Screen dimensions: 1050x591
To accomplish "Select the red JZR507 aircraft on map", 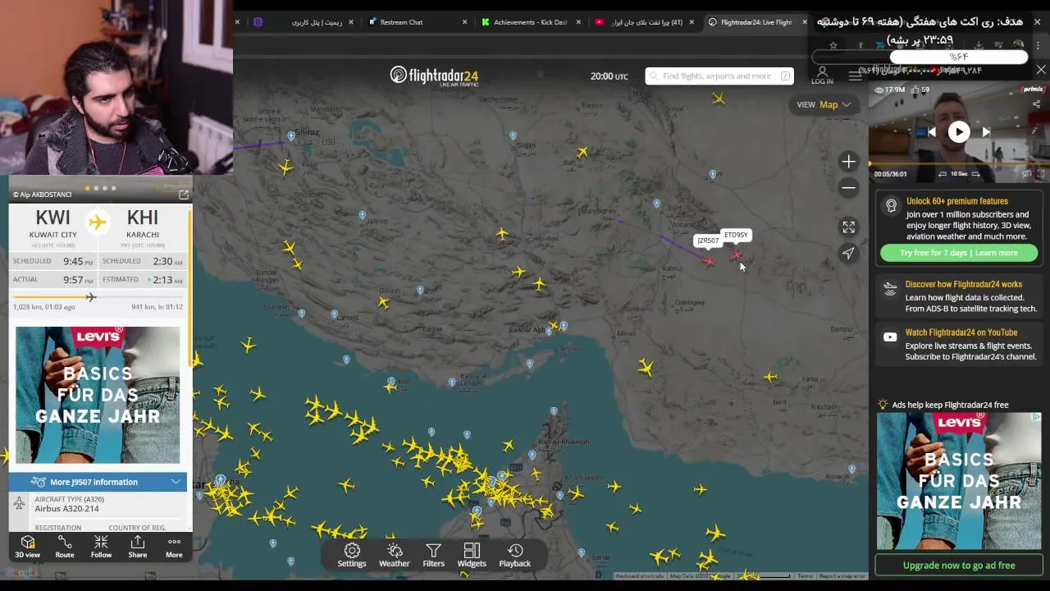I will (709, 261).
